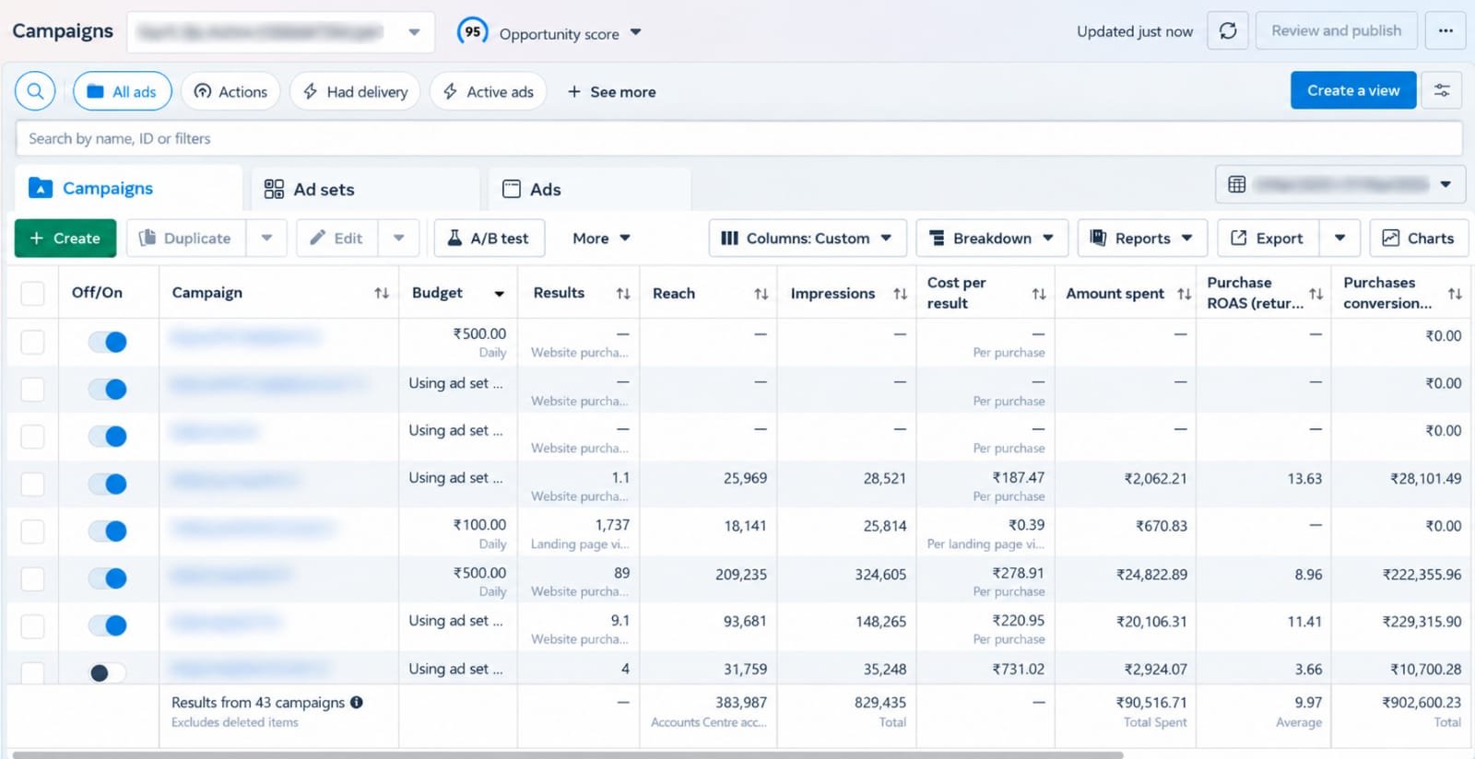Image resolution: width=1475 pixels, height=759 pixels.
Task: Tick the select-all header checkbox
Action: (x=32, y=293)
